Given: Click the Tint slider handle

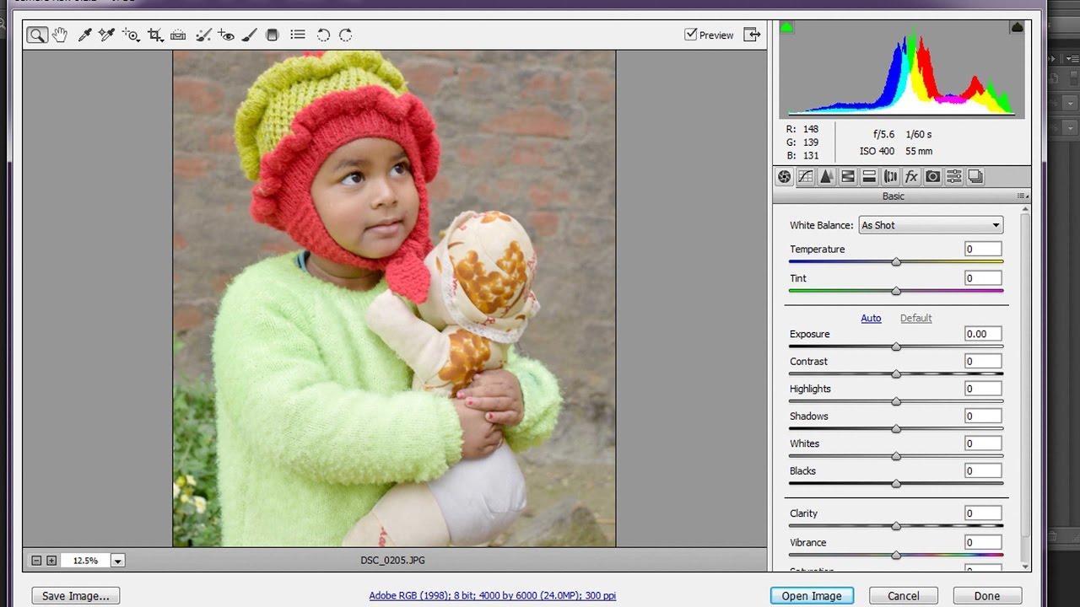Looking at the screenshot, I should point(896,291).
